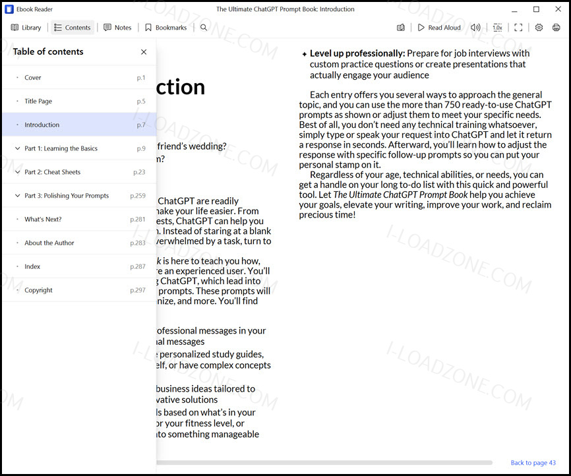
Task: Click page number p.23 in contents
Action: point(139,172)
